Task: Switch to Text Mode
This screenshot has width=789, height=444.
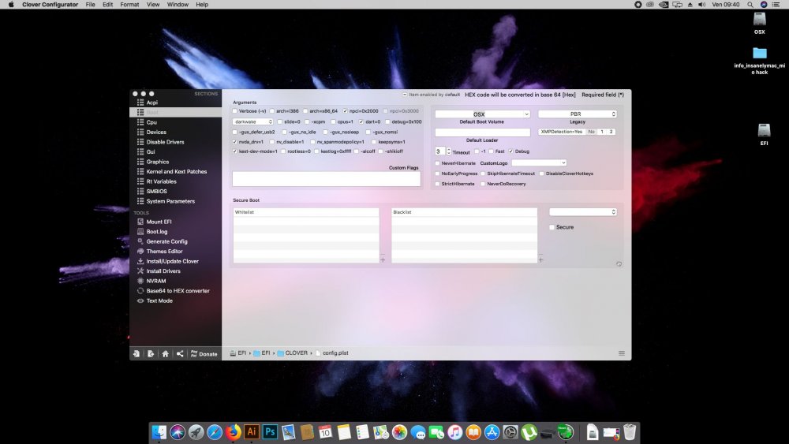Action: tap(159, 300)
